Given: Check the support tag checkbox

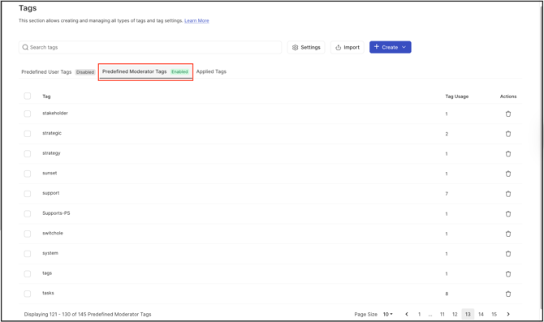Looking at the screenshot, I should (28, 194).
